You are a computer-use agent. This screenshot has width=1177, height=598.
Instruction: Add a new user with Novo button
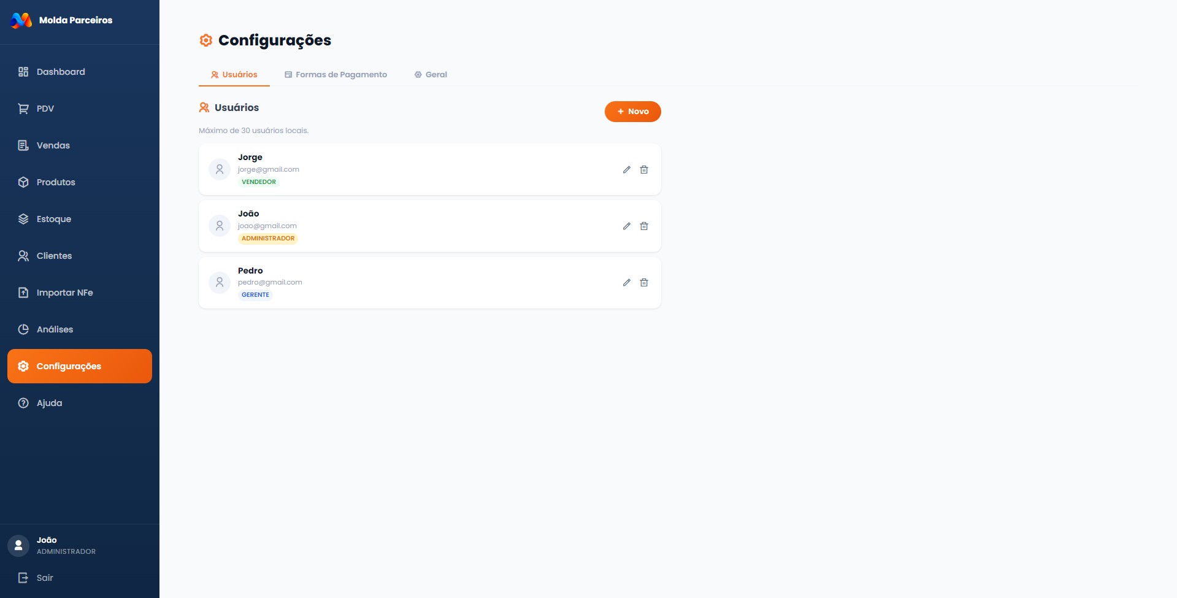coord(632,112)
